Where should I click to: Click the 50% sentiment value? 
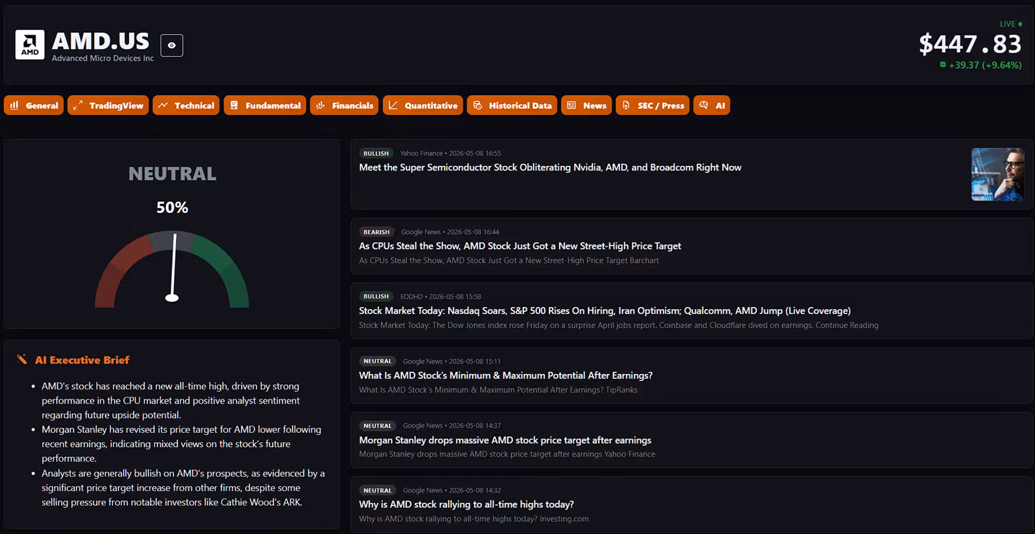(172, 207)
